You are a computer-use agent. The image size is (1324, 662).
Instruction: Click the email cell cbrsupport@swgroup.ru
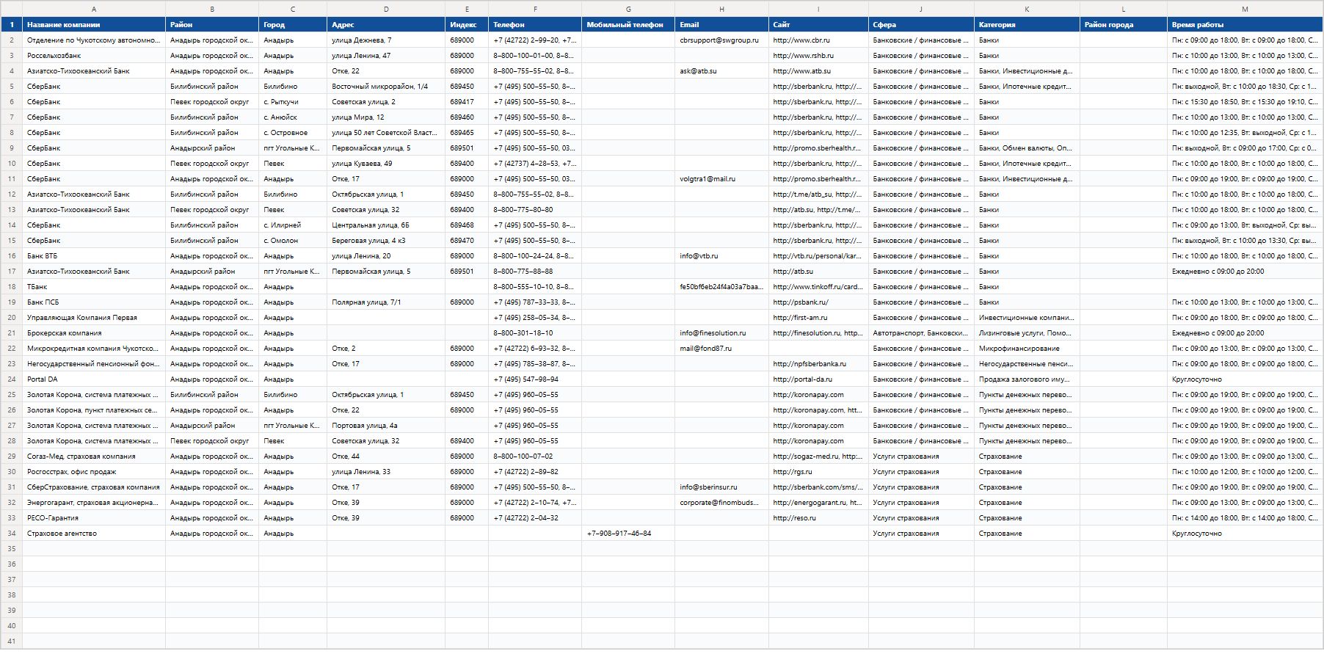point(721,40)
